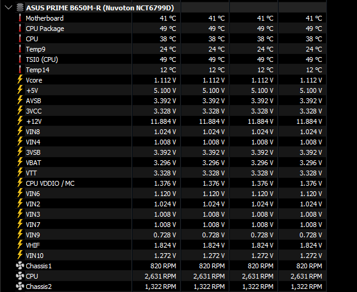This screenshot has width=357, height=292.
Task: Select the AVSB voltage label
Action: [33, 101]
